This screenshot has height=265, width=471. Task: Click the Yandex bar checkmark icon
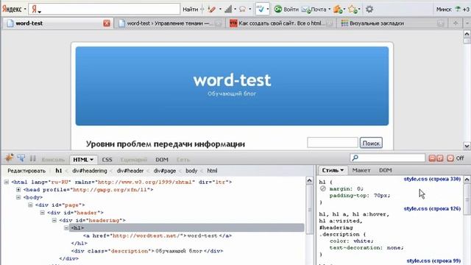[x=260, y=10]
